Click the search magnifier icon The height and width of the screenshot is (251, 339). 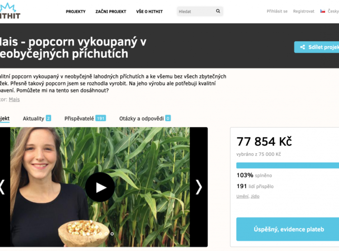tap(218, 11)
